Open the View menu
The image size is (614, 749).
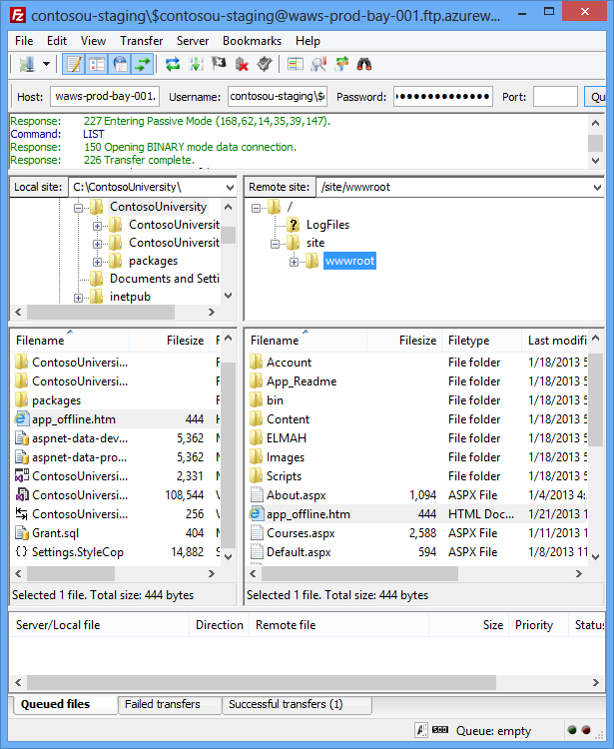[93, 41]
